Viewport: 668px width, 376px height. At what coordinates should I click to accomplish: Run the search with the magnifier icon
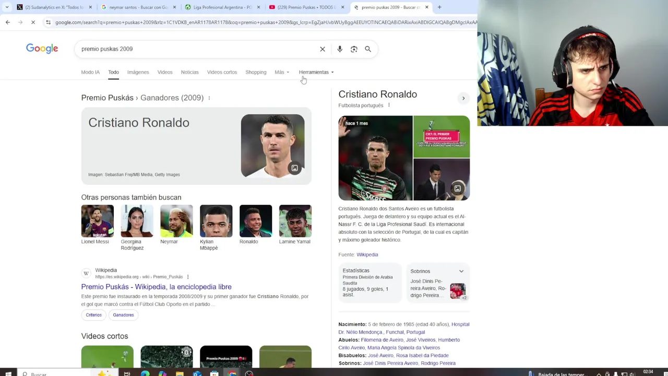tap(368, 49)
